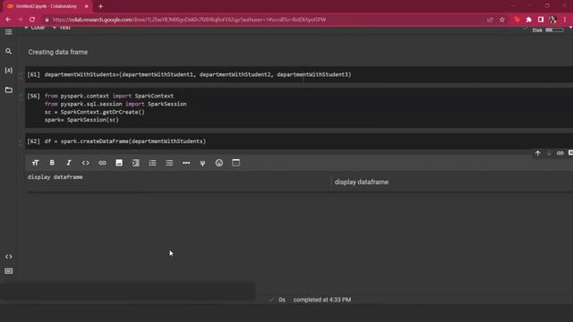Bookmark this page with star icon
The height and width of the screenshot is (322, 573).
point(502,20)
